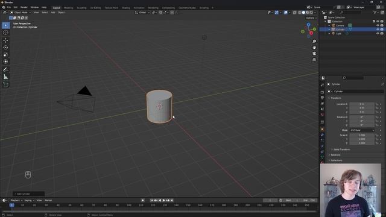This screenshot has height=217, width=386.
Task: Open the viewport Options dropdown
Action: pyautogui.click(x=311, y=18)
